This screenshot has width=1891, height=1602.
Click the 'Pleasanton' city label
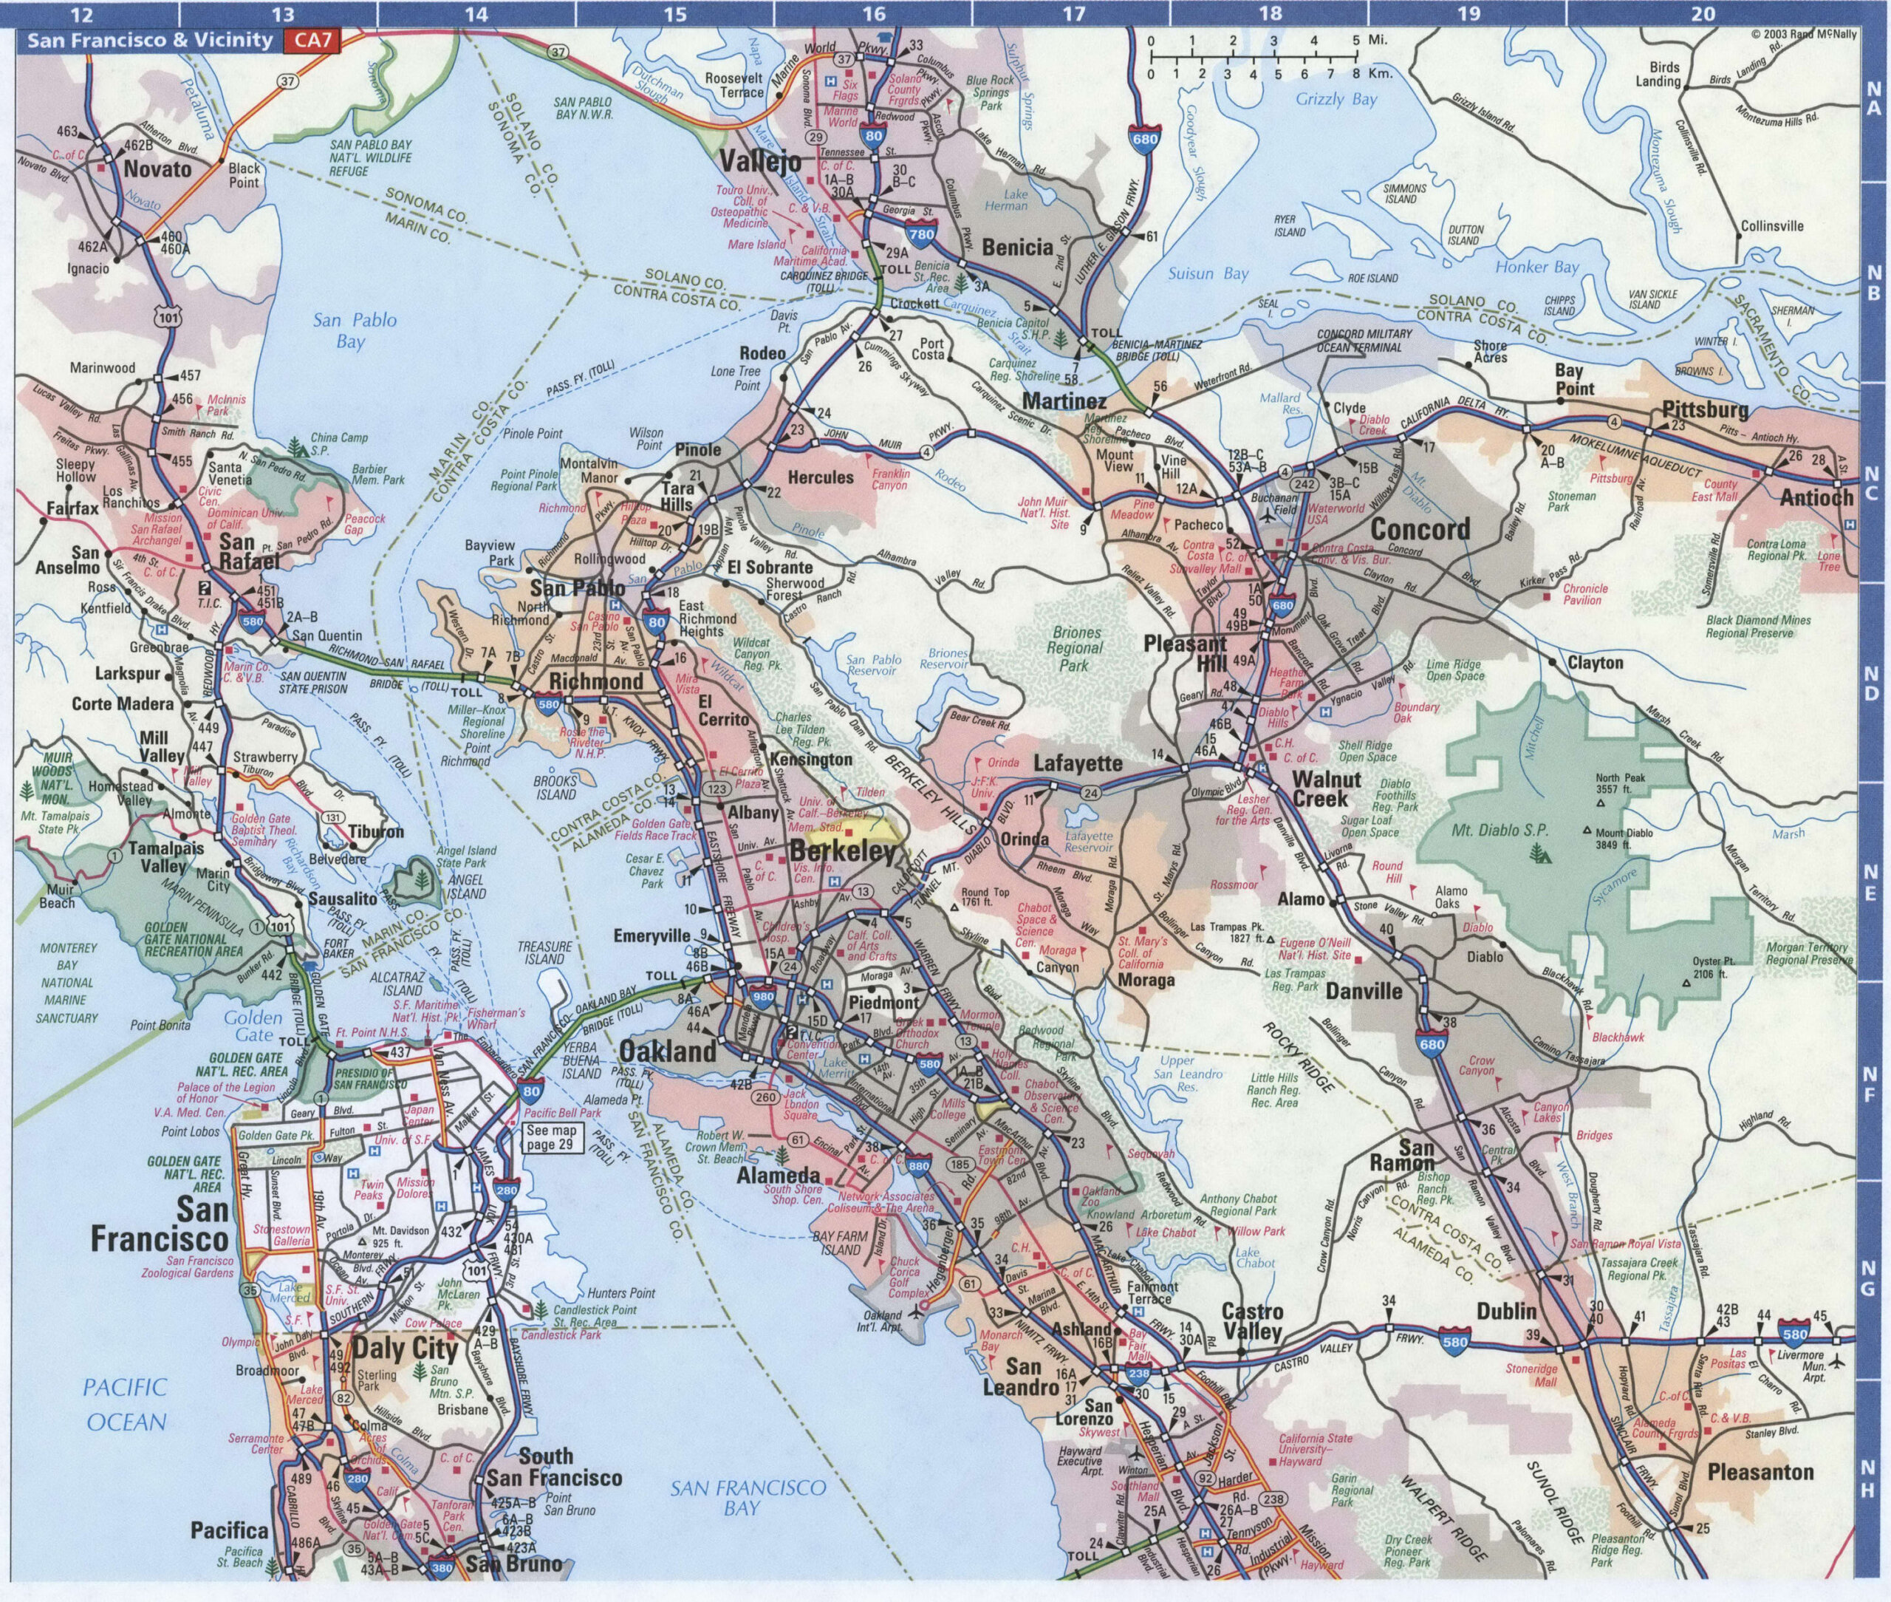(1760, 1472)
